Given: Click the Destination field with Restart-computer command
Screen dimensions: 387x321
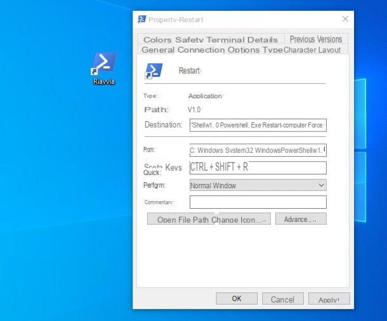Looking at the screenshot, I should 258,125.
